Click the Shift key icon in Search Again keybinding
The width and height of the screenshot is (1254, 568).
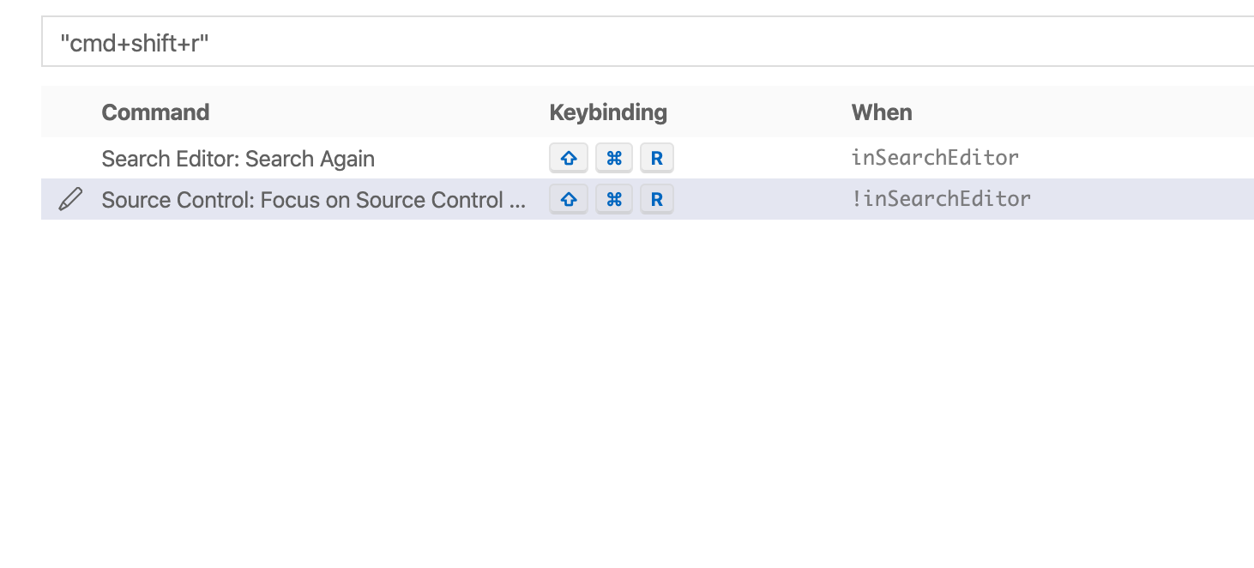coord(569,157)
